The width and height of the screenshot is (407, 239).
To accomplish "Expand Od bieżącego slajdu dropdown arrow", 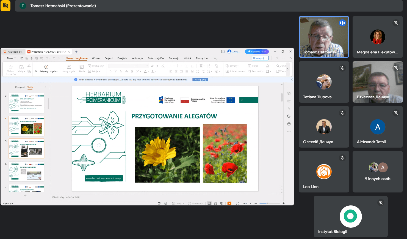I will coord(57,72).
